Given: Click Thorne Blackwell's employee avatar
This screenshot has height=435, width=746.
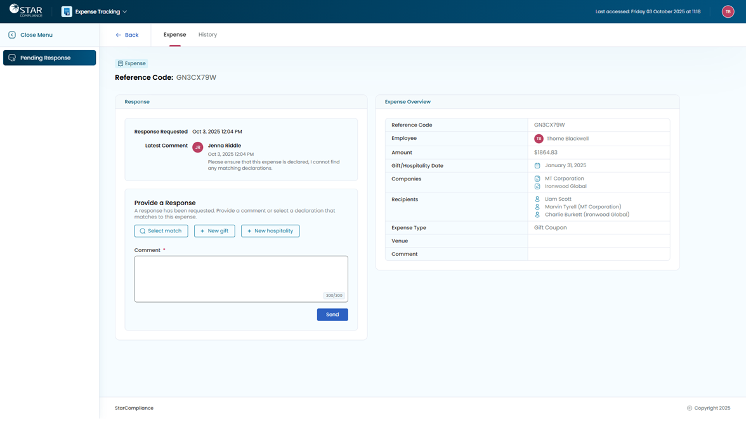Looking at the screenshot, I should coord(539,139).
